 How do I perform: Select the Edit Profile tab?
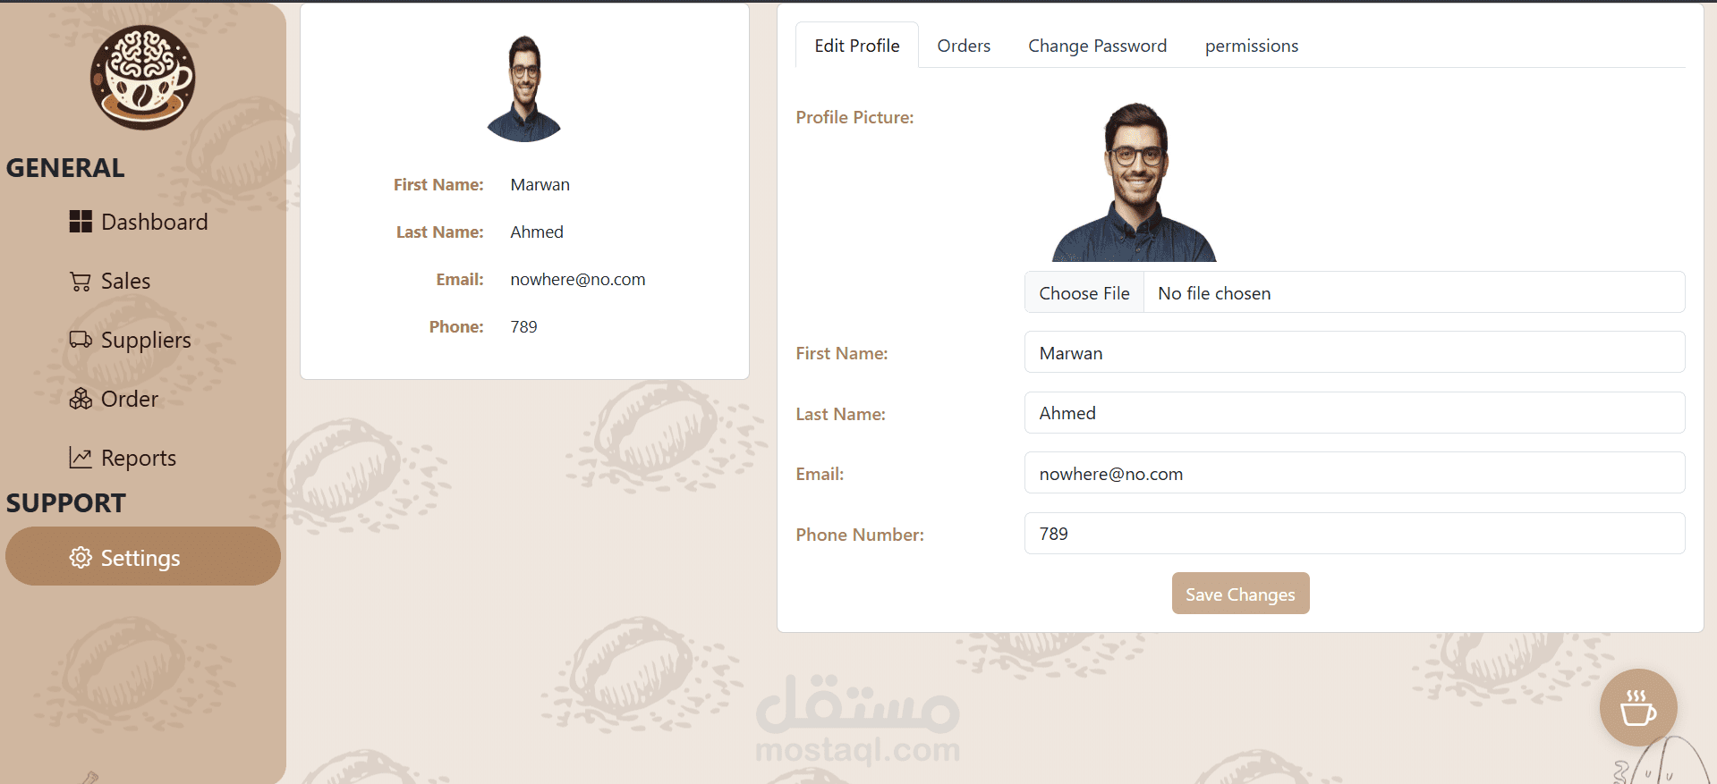(857, 46)
